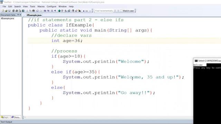Click the Paste icon
Image resolution: width=221 pixels, height=124 pixels.
tap(33, 11)
